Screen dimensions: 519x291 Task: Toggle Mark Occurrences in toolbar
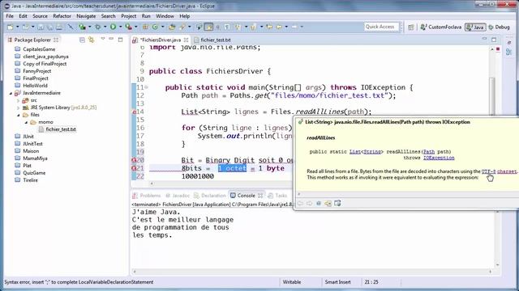point(208,27)
